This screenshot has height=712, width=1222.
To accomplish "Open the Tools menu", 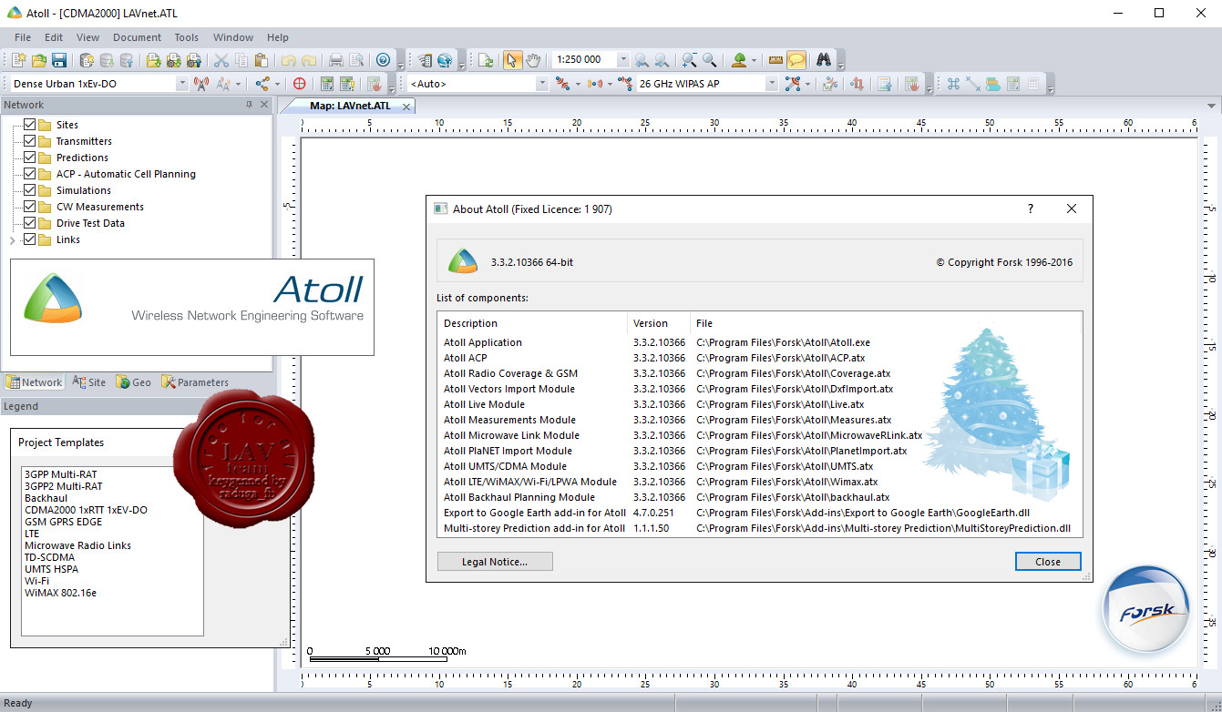I will click(187, 37).
